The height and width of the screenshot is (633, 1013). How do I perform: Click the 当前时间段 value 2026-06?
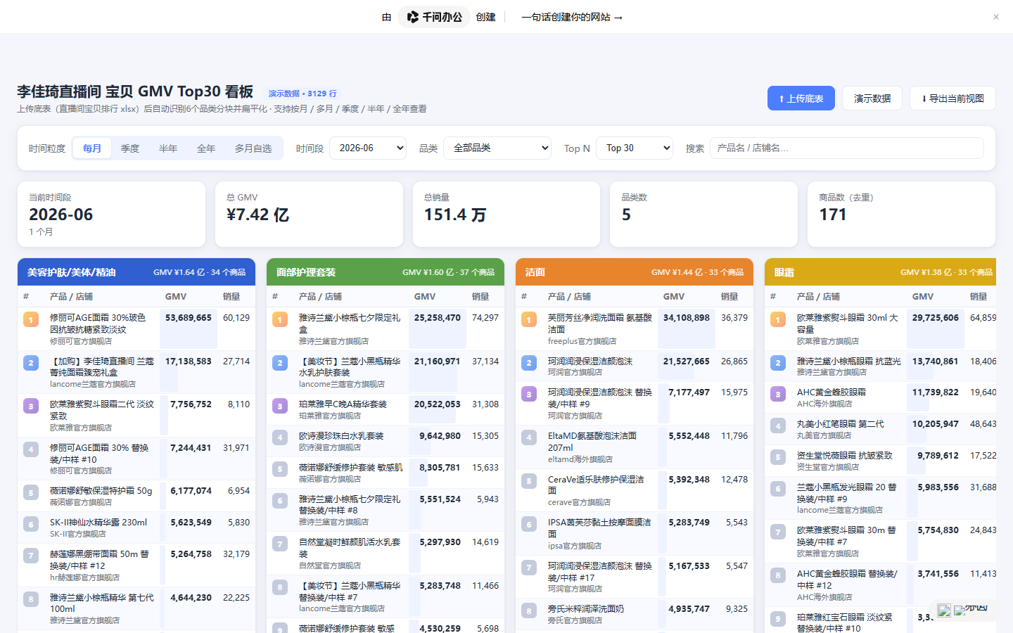point(61,215)
